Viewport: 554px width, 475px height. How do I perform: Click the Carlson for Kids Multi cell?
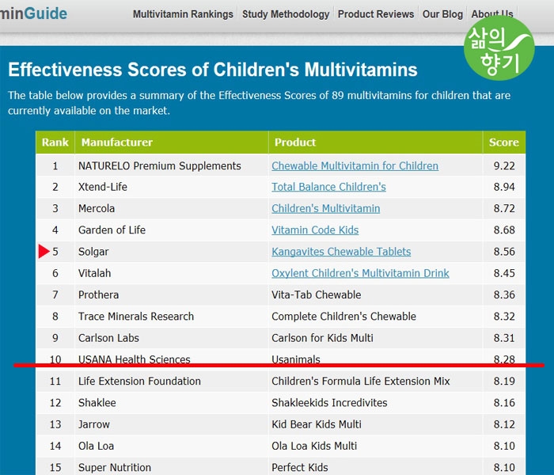[x=375, y=337]
